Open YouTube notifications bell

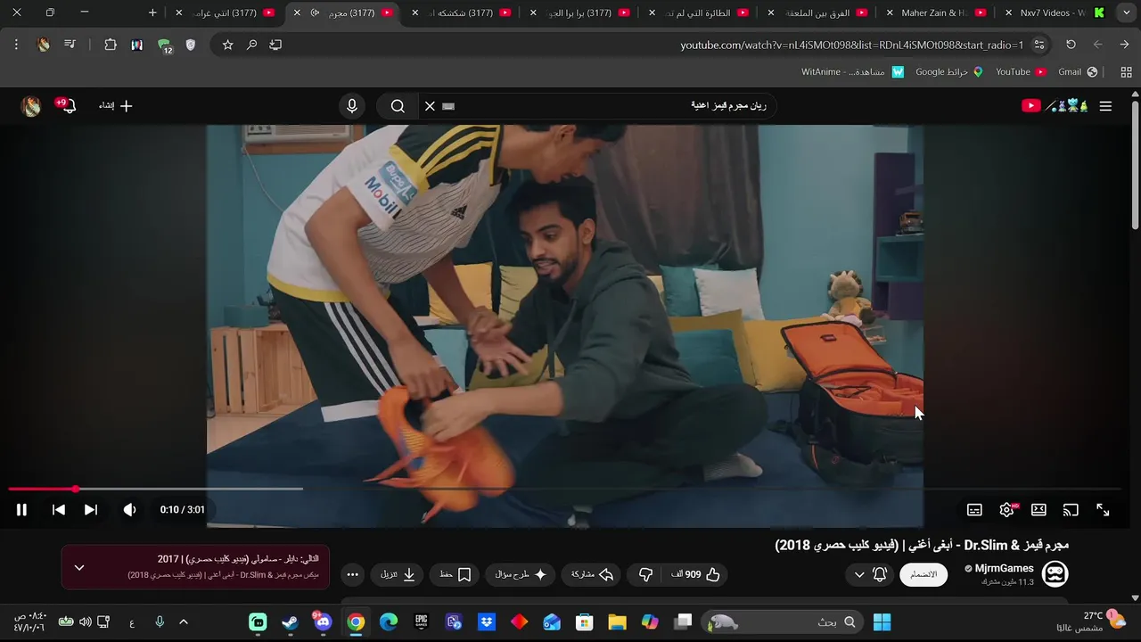[68, 106]
